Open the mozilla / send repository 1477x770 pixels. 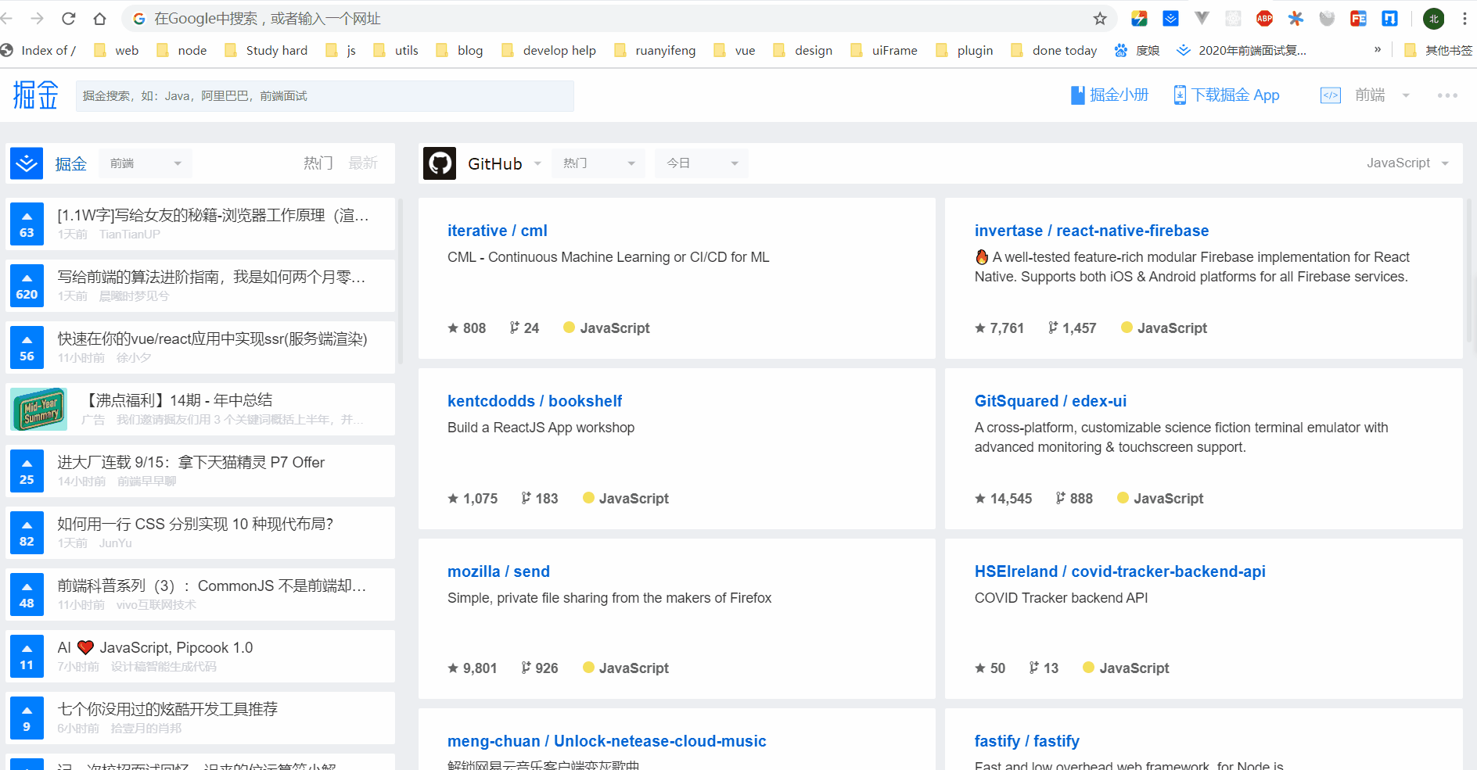[x=498, y=571]
